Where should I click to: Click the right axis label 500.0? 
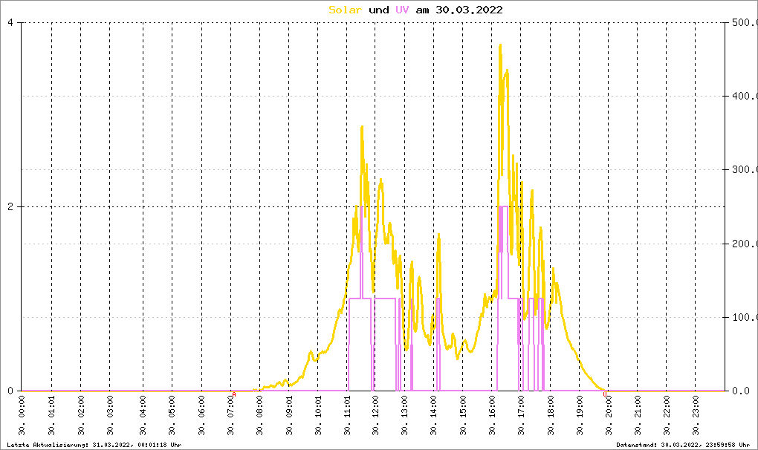(743, 22)
